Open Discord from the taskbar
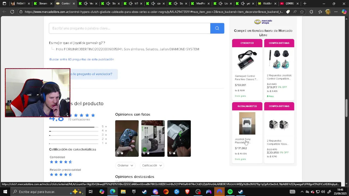This screenshot has height=196, width=349. coord(155,192)
